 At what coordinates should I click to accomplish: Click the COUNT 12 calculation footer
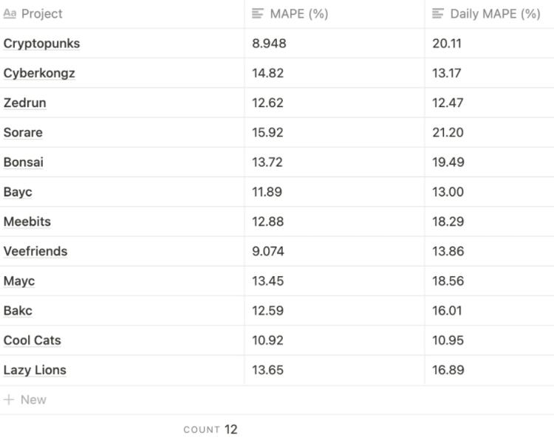pyautogui.click(x=211, y=430)
